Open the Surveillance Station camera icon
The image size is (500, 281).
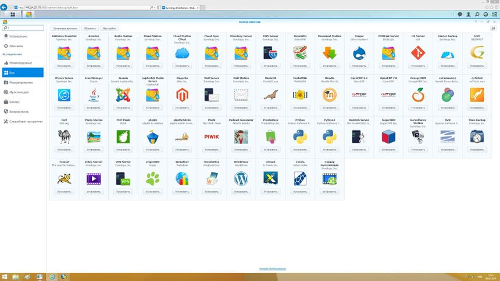coord(418,136)
